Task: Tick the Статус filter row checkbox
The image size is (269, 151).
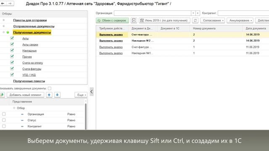Action: pos(4,120)
